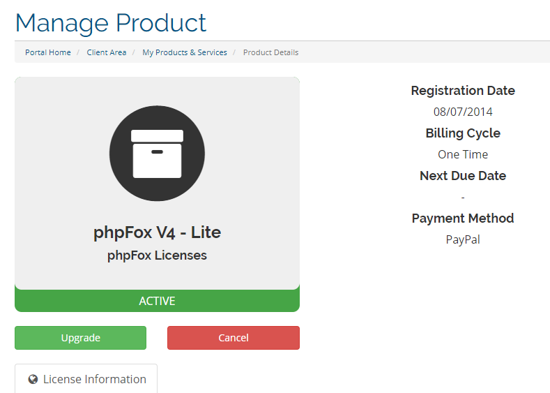Click the 08/07/2014 registration date value
This screenshot has height=393, width=550.
click(x=463, y=112)
